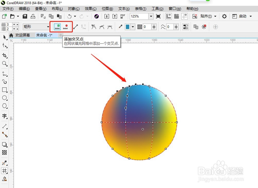This screenshot has width=258, height=188.
Task: Open the 帮助 menu
Action: [192, 9]
